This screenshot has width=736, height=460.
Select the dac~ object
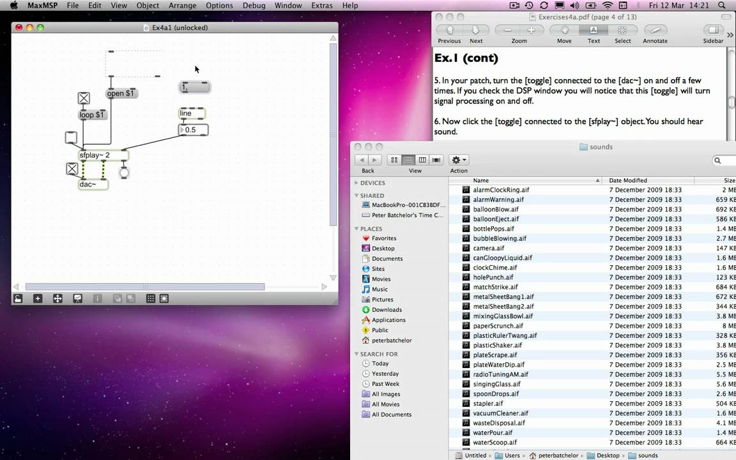[x=93, y=184]
